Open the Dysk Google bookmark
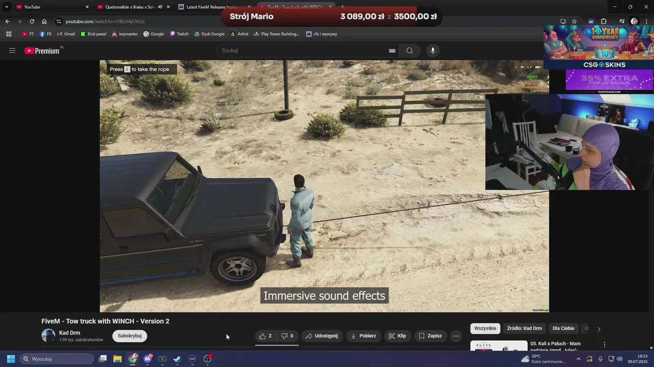The height and width of the screenshot is (367, 654). coord(209,34)
